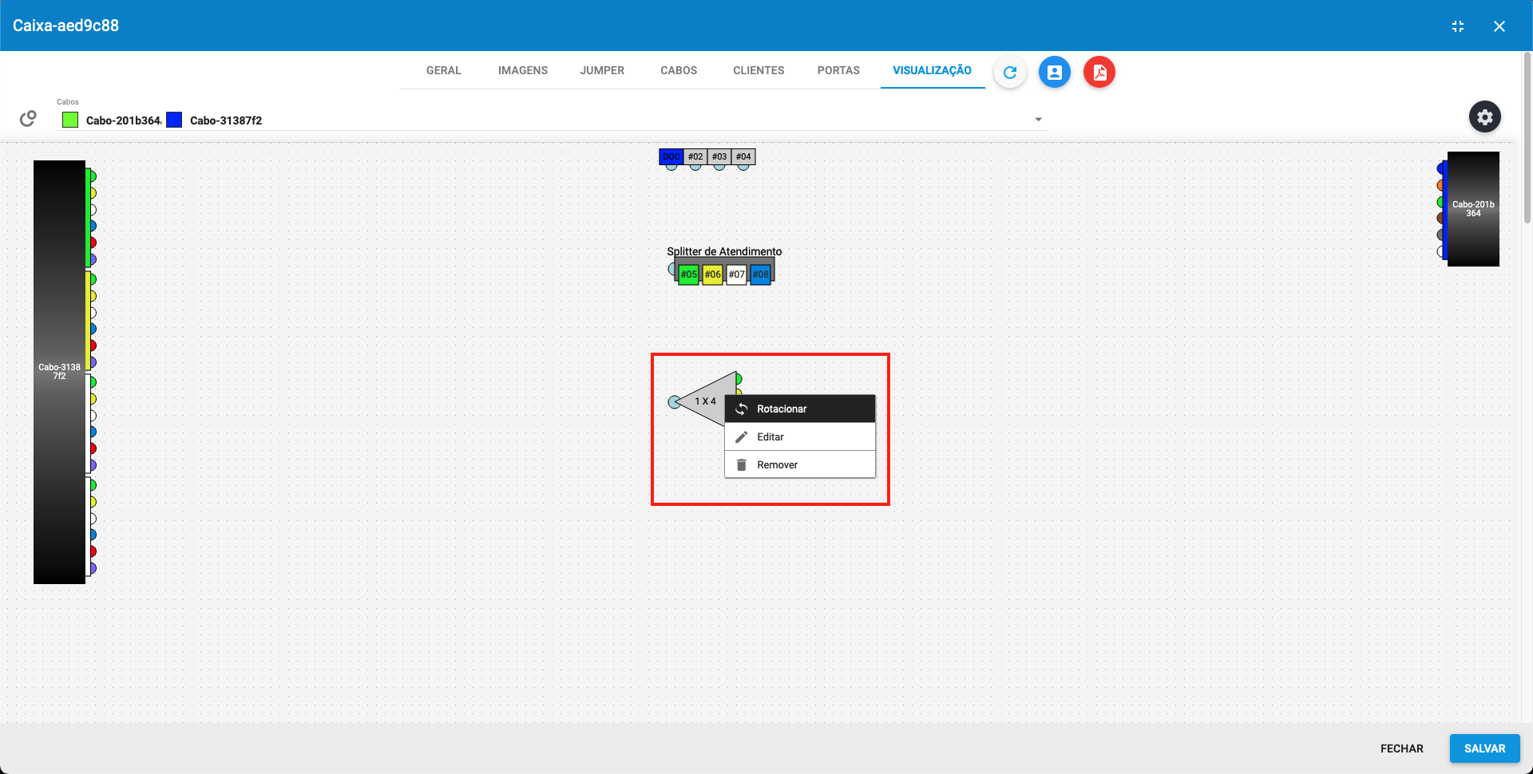Image resolution: width=1533 pixels, height=774 pixels.
Task: Click the 1 X 4 splitter input connector
Action: point(675,402)
